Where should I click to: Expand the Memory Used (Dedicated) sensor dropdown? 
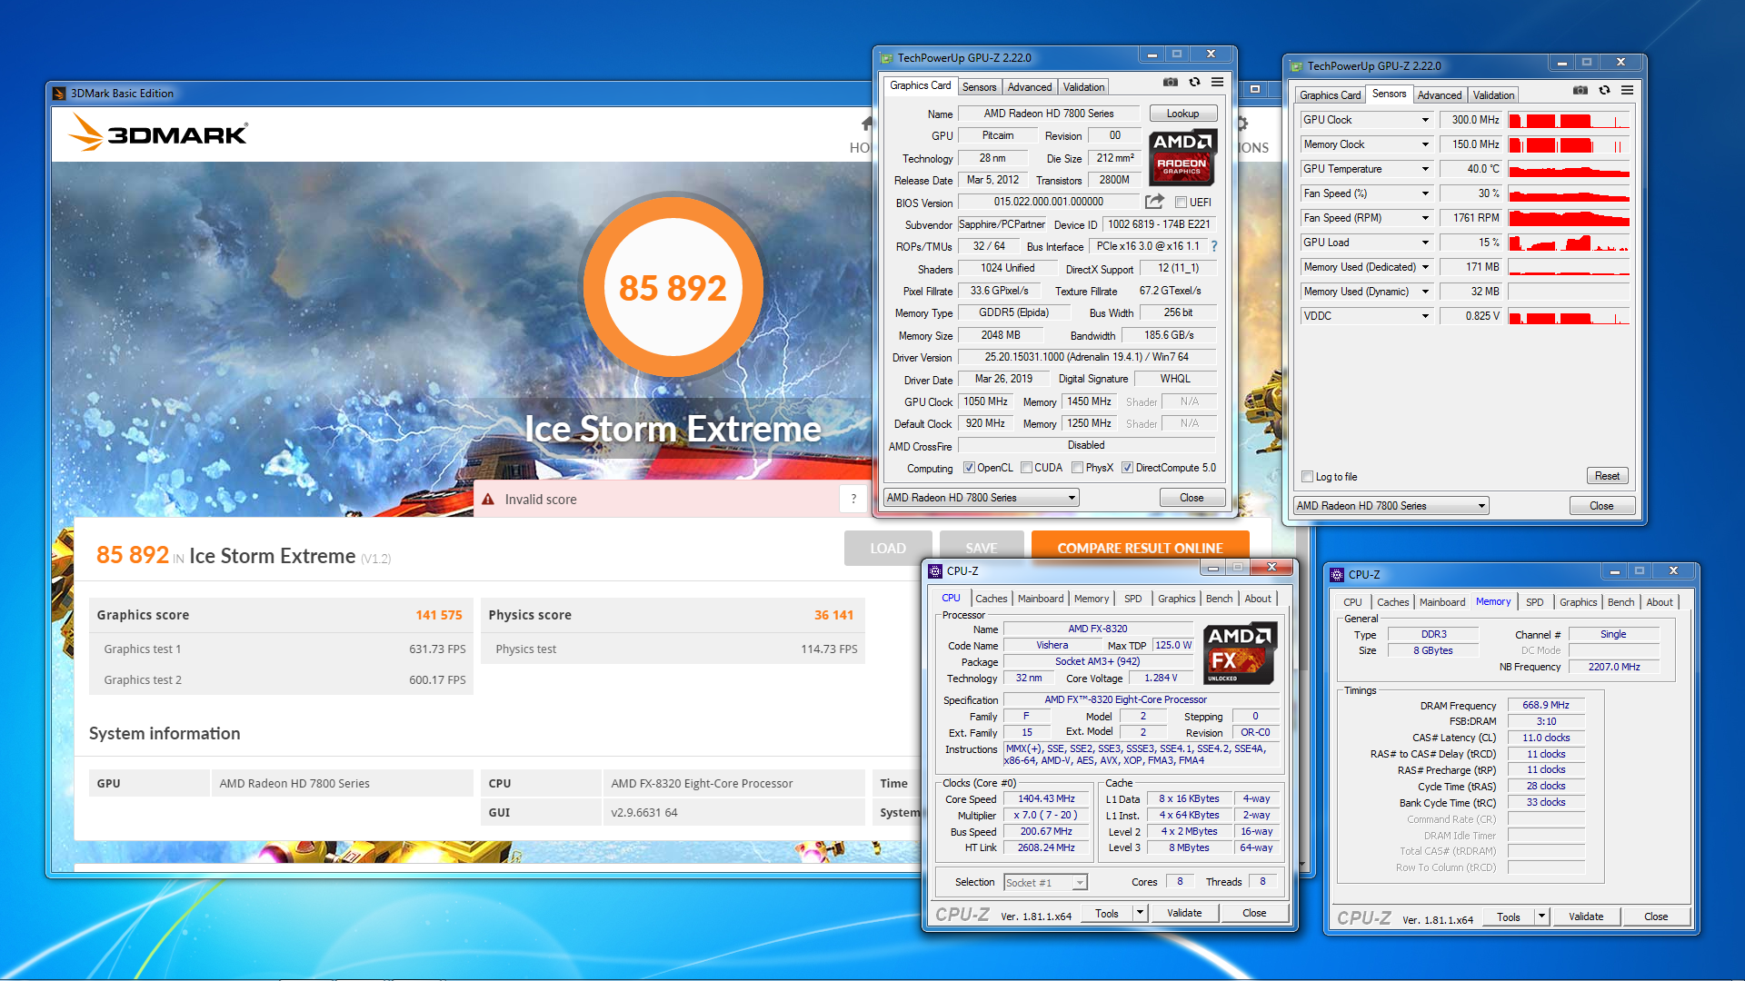(1425, 267)
